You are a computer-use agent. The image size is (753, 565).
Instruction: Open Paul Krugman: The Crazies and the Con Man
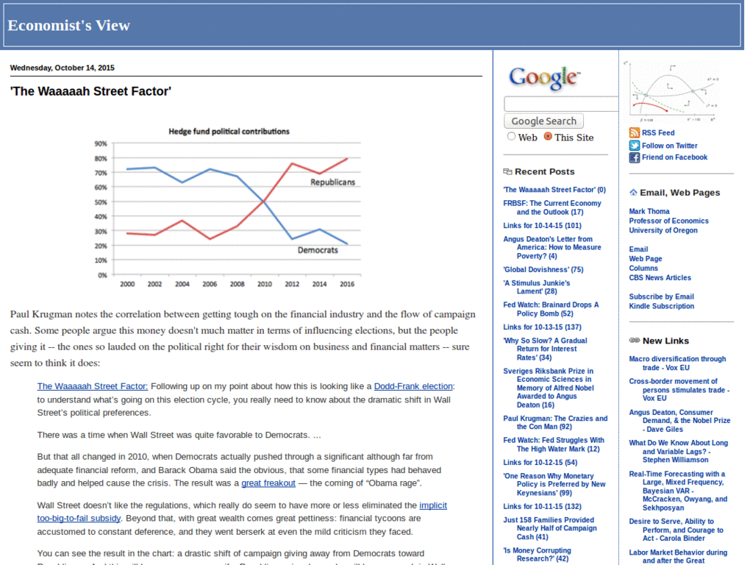[x=555, y=422]
